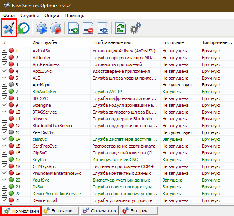The image size is (234, 216).
Task: Uncheck the AJRouter service checkbox
Action: pos(5,57)
